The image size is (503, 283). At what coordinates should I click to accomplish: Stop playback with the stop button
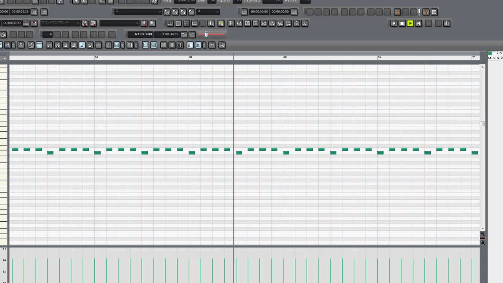pyautogui.click(x=402, y=23)
